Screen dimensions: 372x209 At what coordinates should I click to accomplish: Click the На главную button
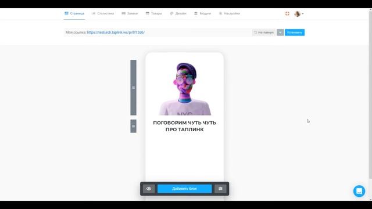click(x=263, y=33)
